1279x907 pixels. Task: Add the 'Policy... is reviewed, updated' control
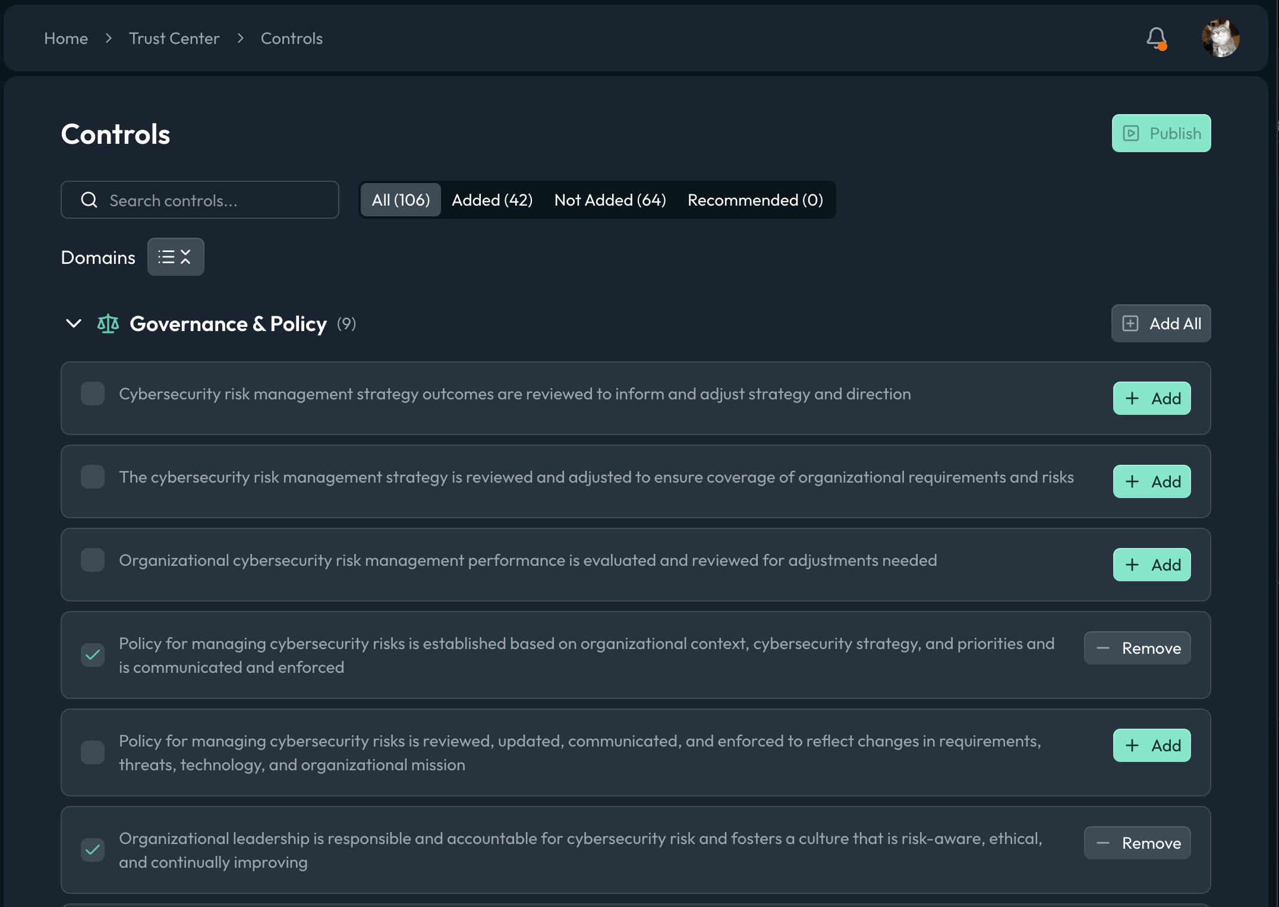click(1152, 745)
